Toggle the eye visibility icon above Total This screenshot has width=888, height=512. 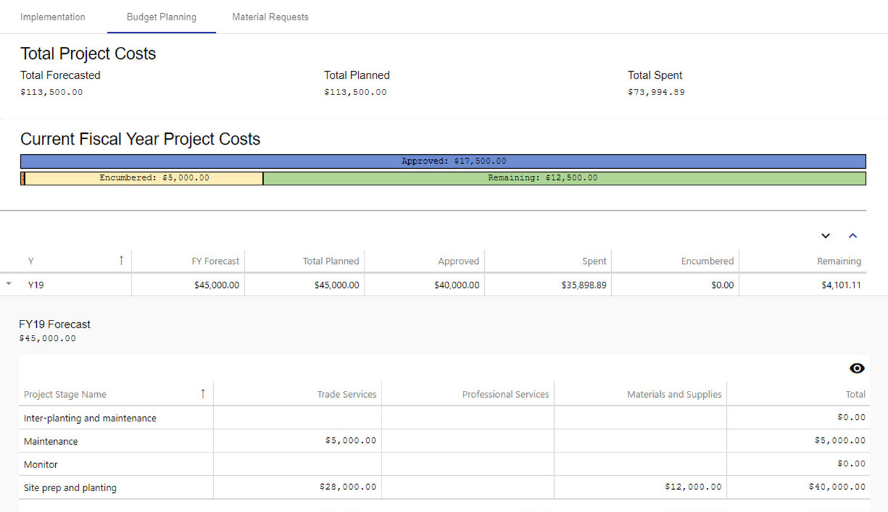(x=856, y=369)
